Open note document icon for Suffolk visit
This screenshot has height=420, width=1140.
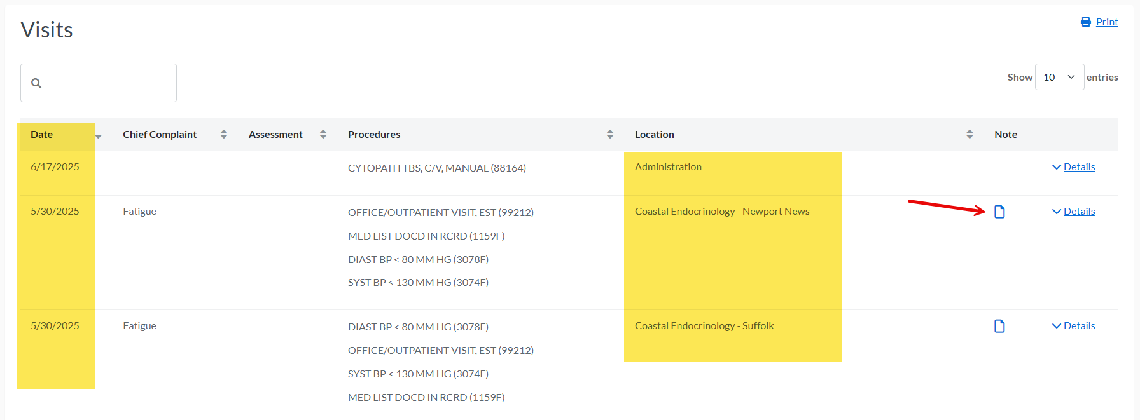[999, 326]
